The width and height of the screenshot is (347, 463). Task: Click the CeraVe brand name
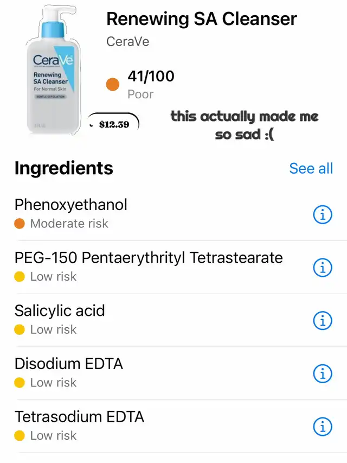(x=127, y=42)
